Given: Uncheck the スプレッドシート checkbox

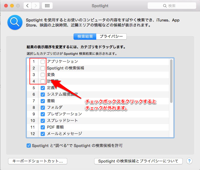Looking at the screenshot, I should coord(43,121).
